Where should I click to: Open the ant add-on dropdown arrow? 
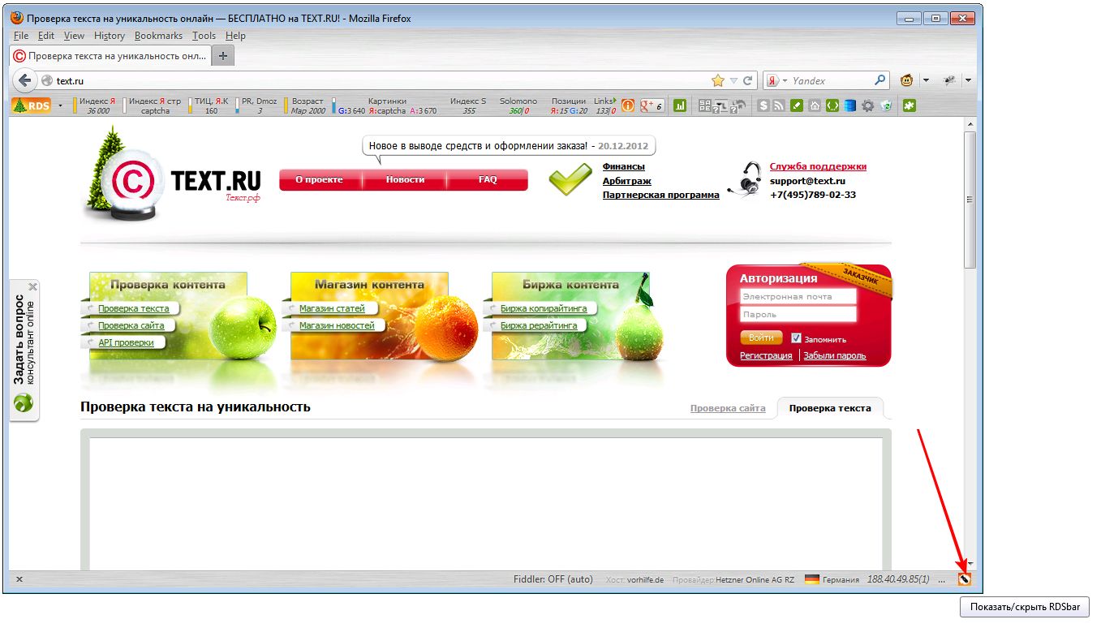[968, 81]
